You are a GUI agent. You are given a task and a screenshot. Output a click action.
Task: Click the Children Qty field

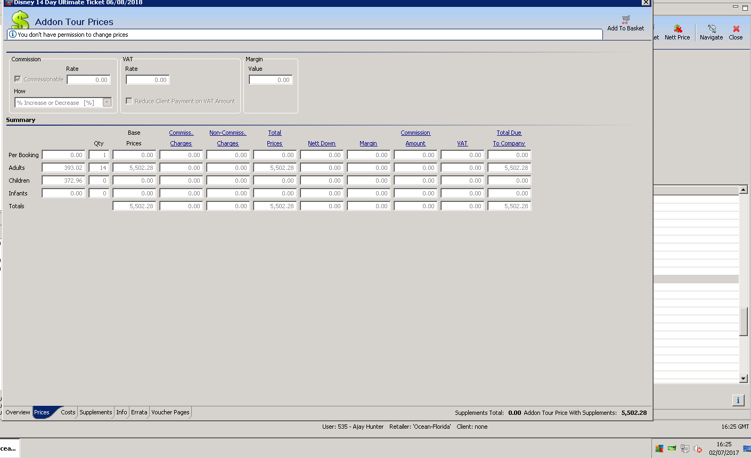click(99, 181)
